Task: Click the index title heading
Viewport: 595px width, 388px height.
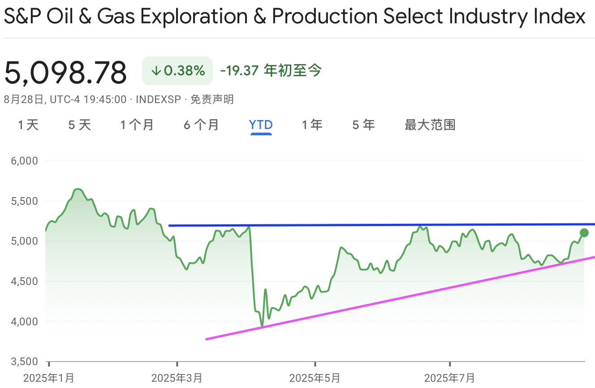Action: pyautogui.click(x=294, y=17)
